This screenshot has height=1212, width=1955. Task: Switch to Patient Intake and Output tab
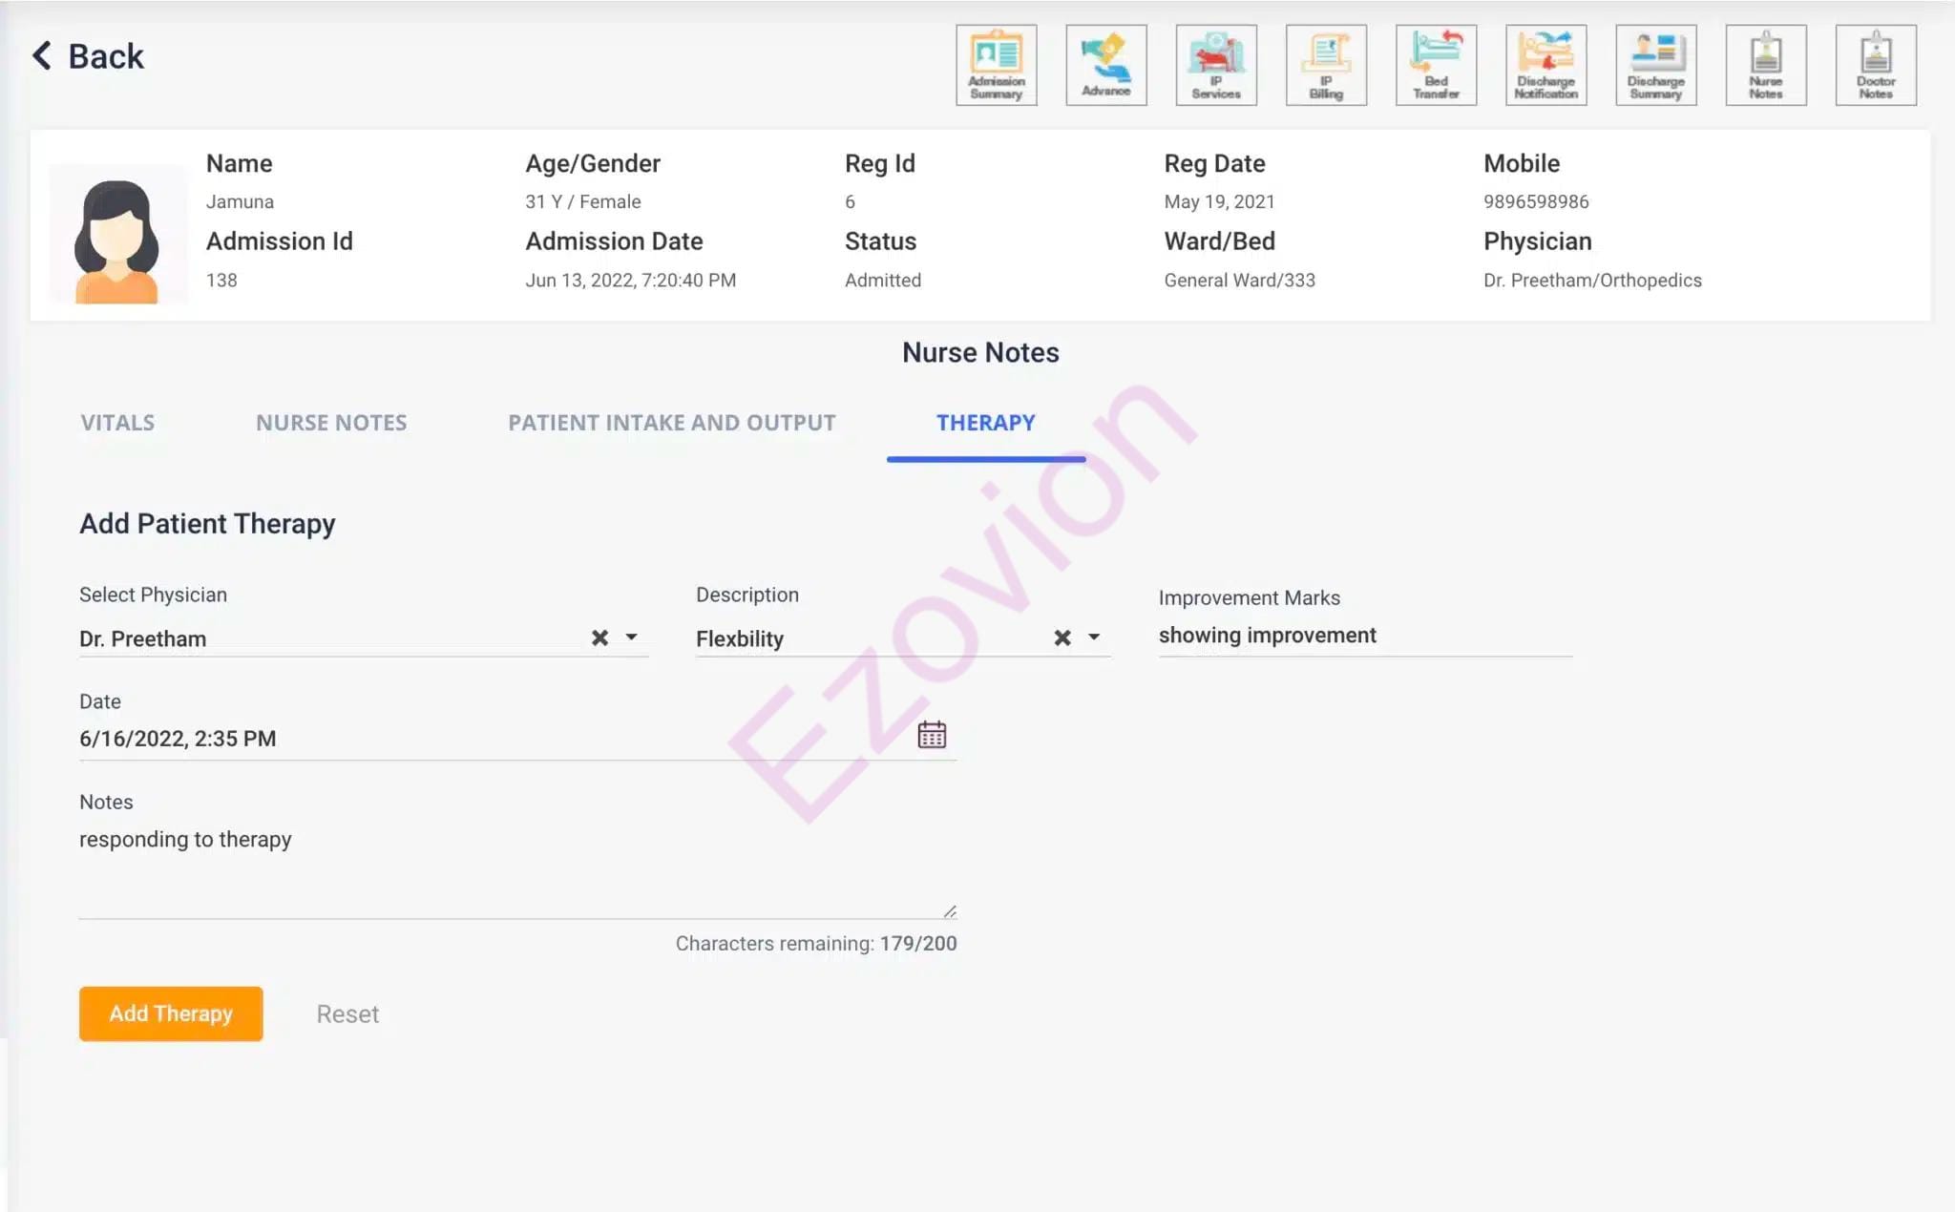(x=671, y=423)
